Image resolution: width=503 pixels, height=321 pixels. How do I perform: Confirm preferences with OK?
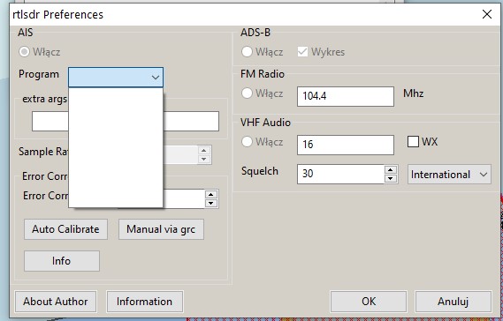point(369,301)
